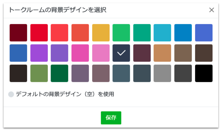
Task: Select the dark maroon color swatch
Action: pyautogui.click(x=18, y=33)
